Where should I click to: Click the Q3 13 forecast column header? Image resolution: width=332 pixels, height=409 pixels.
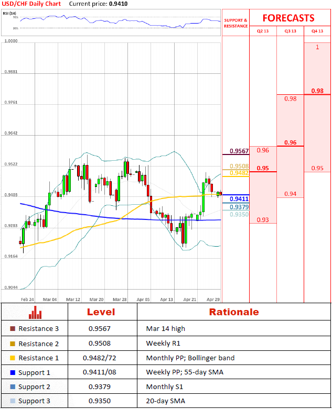pos(290,31)
